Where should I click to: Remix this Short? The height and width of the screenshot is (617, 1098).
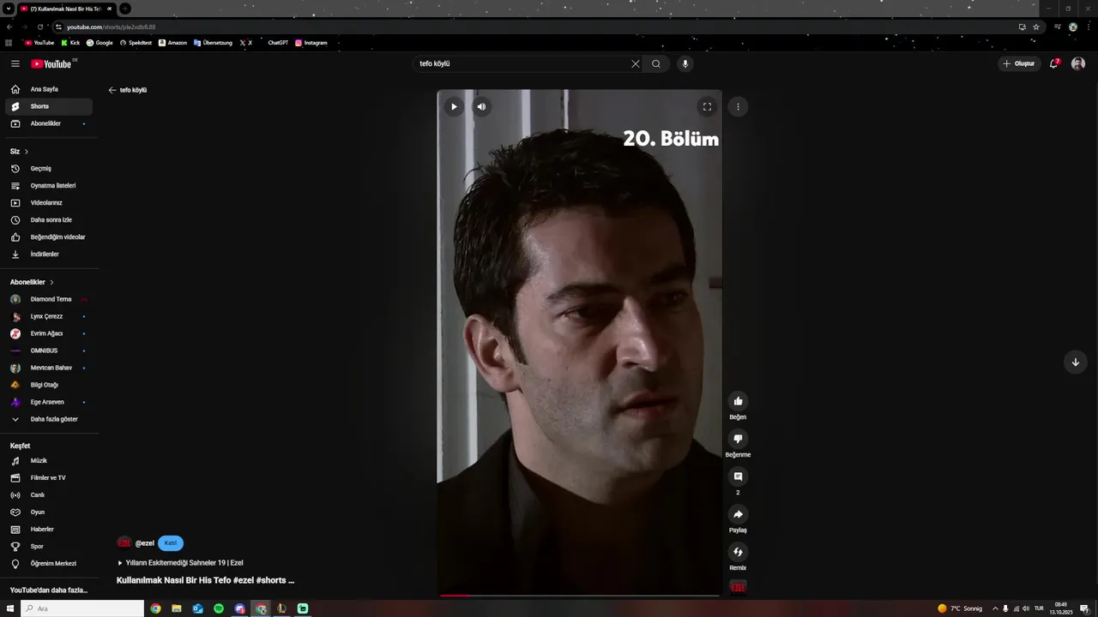738,552
